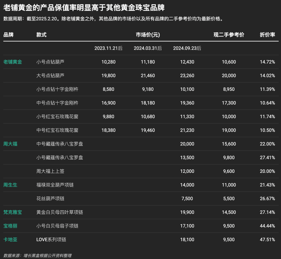Select the 19,360 price cell

point(187,103)
